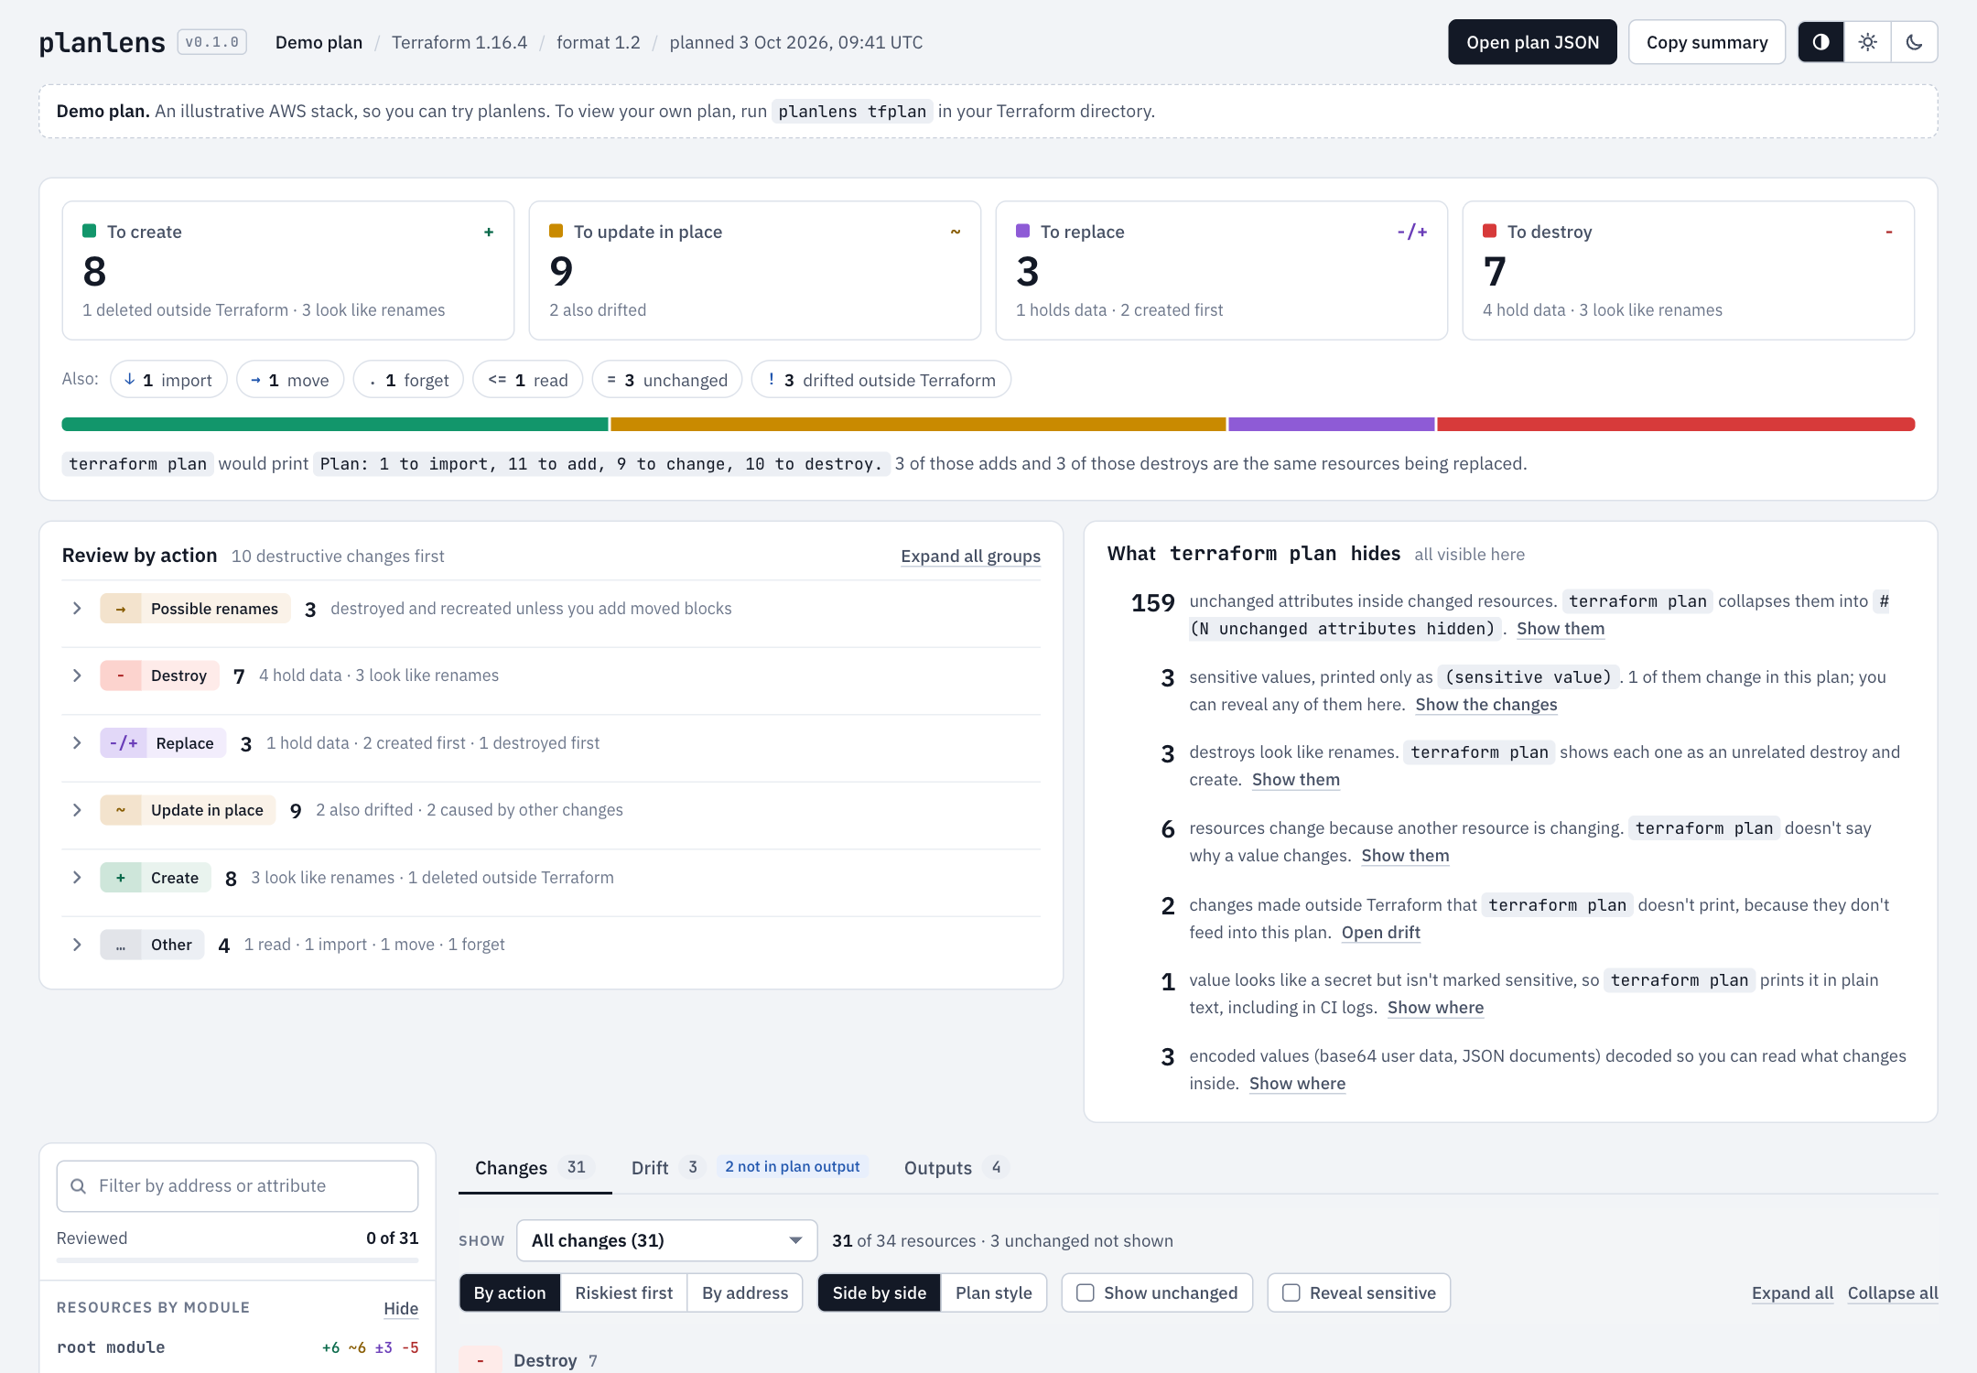Click the 1 read chip
1977x1373 pixels.
point(528,380)
